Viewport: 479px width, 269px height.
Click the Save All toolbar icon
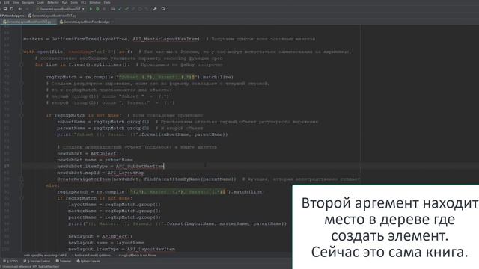click(5, 9)
